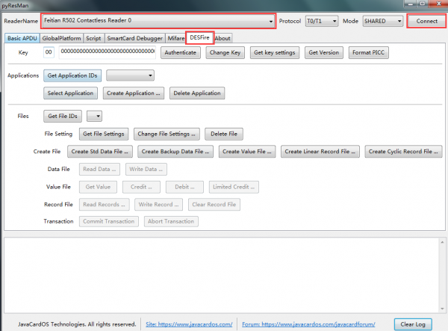
Task: Click Get Application IDs
Action: click(x=72, y=75)
